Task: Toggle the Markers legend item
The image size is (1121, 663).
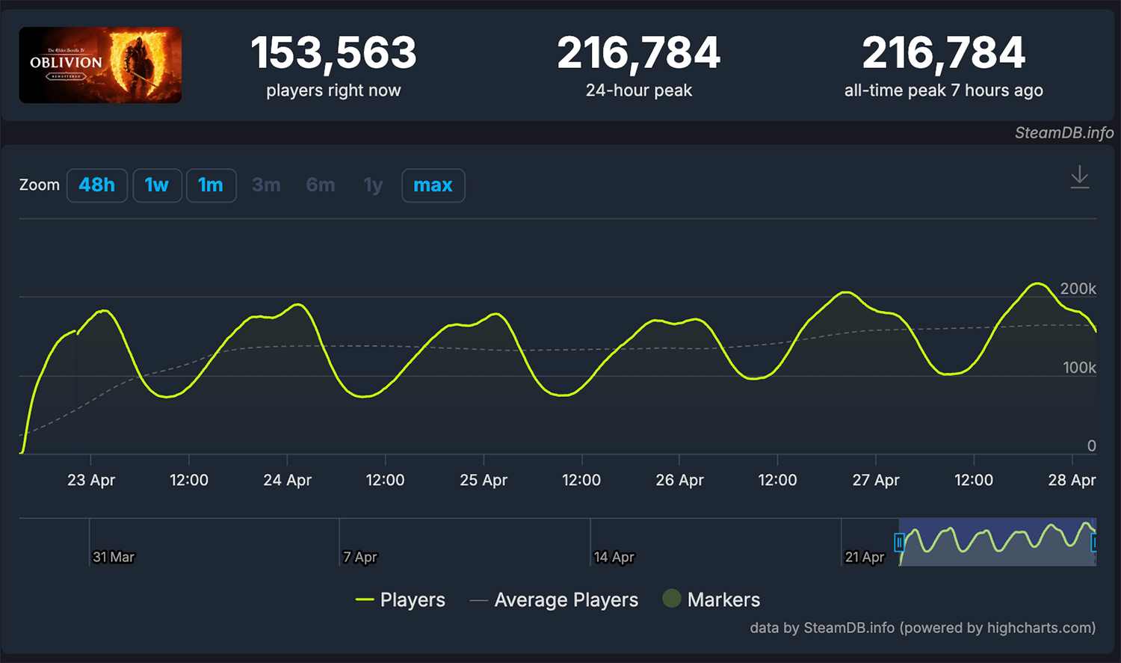Action: pos(711,599)
